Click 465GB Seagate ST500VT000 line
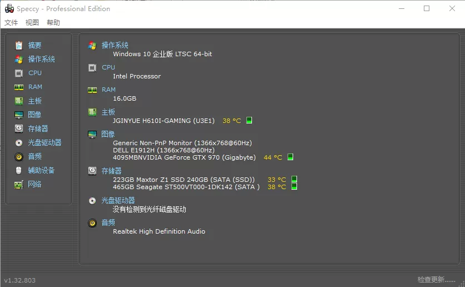Viewport: 465px width, 287px height. [186, 187]
